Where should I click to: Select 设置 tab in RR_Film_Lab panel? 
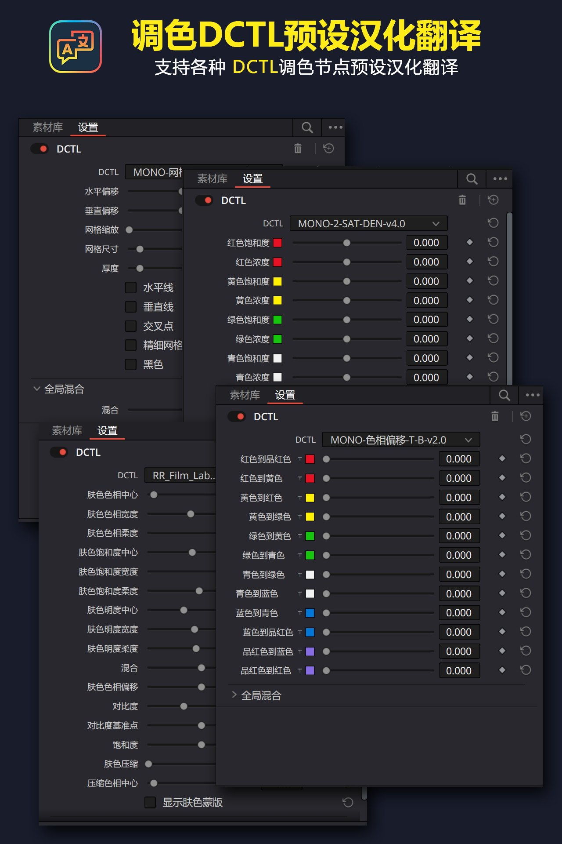click(107, 431)
